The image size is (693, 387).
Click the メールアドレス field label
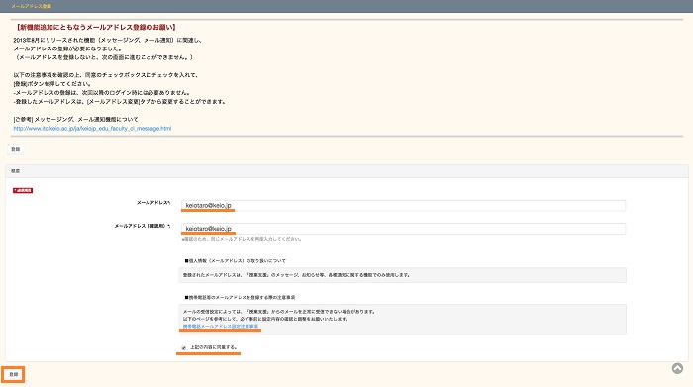(153, 202)
